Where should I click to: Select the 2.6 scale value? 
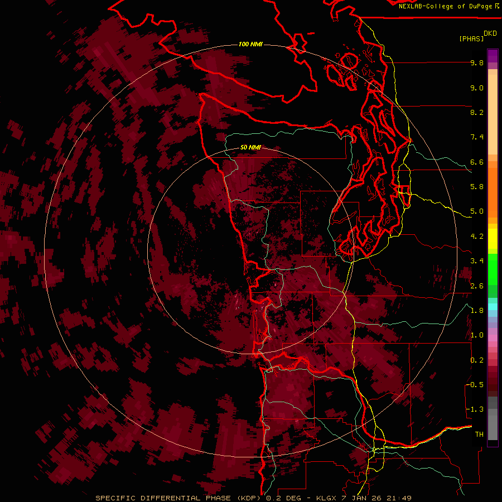[x=477, y=286]
